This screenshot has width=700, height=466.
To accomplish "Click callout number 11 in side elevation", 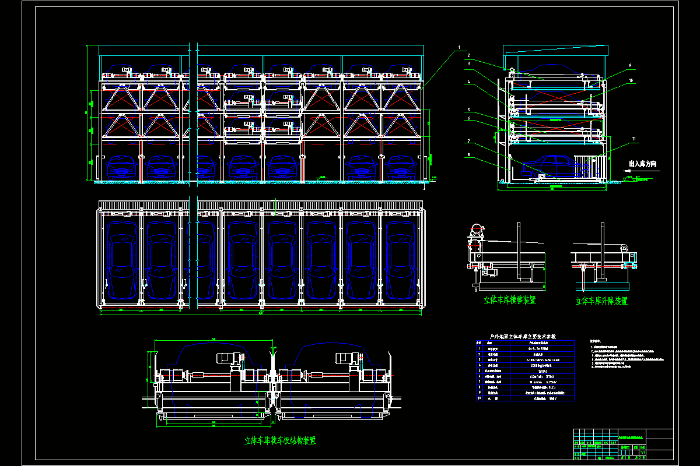I will click(633, 139).
